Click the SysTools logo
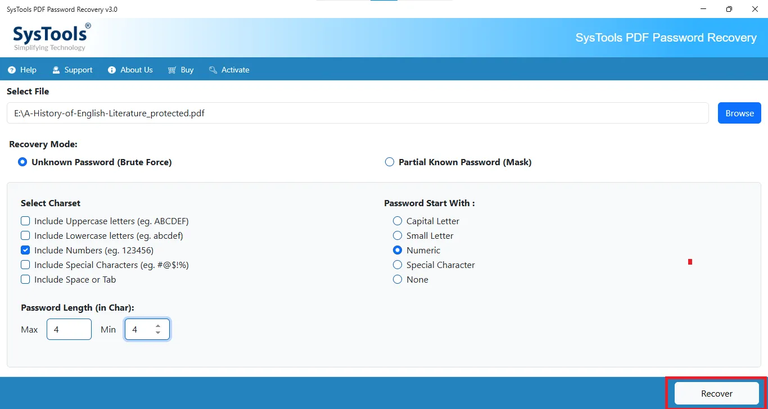The image size is (768, 409). tap(51, 37)
